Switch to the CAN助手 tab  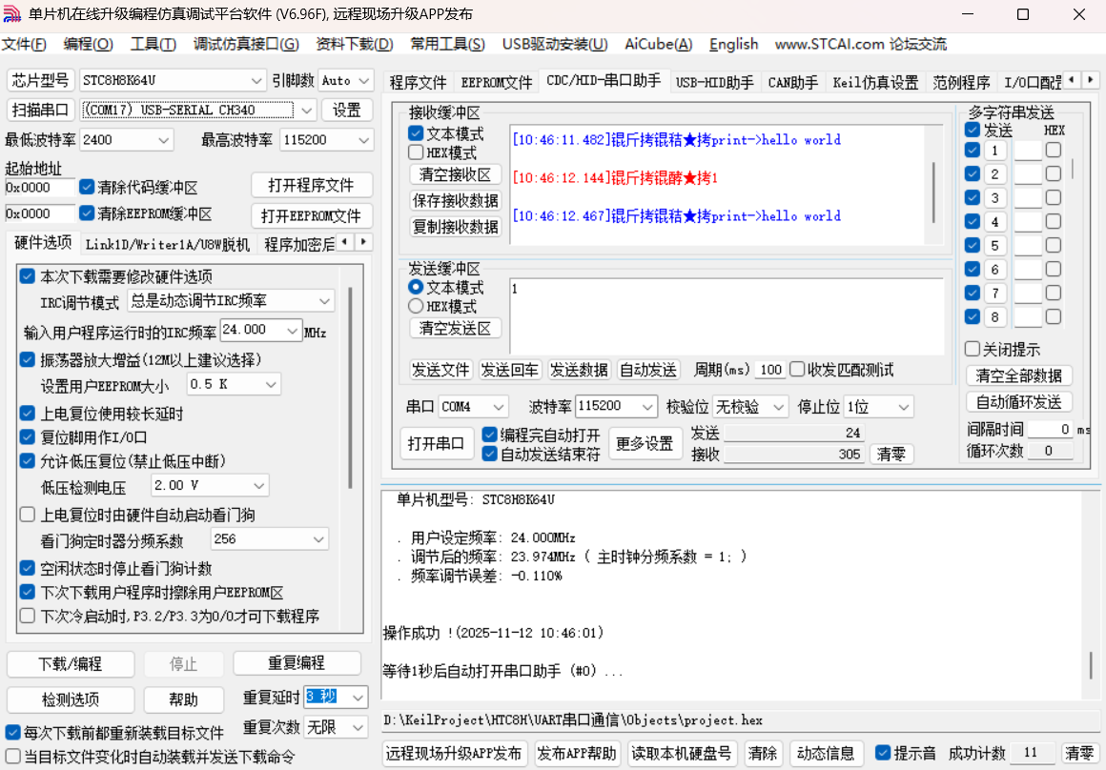click(x=792, y=82)
